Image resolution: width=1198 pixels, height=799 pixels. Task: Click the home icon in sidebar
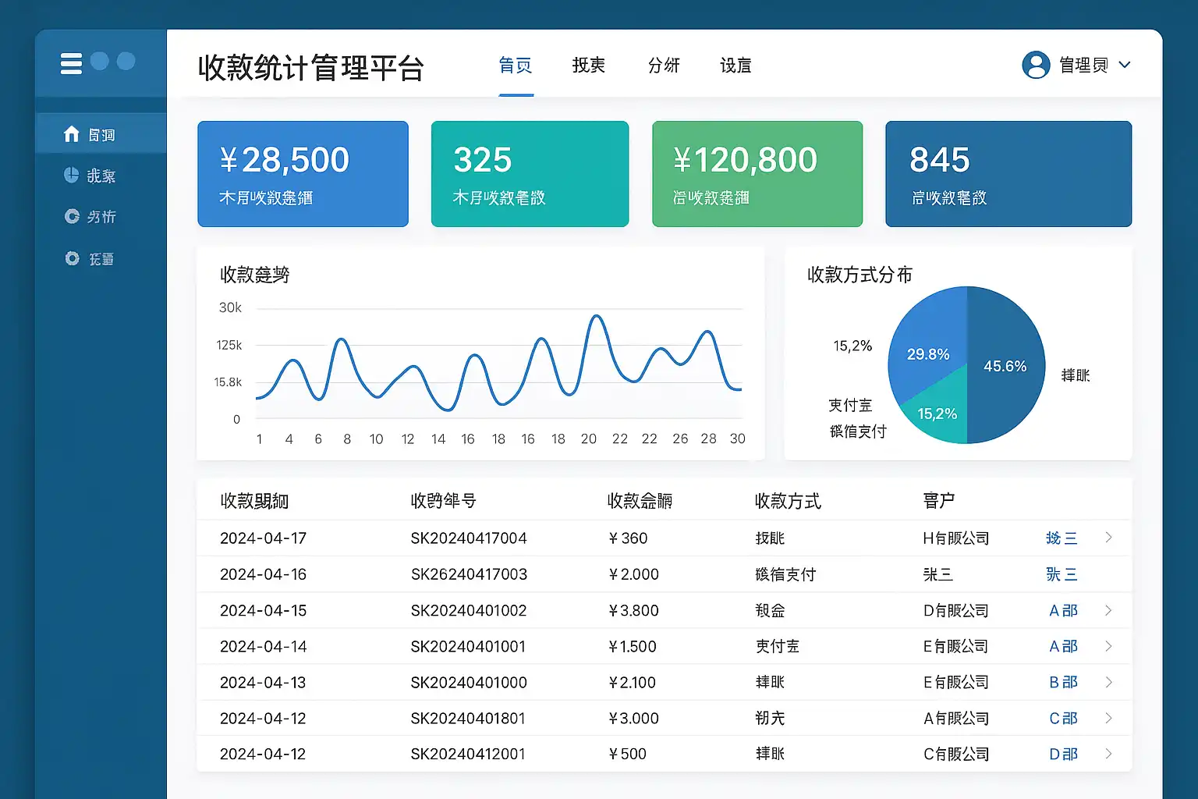72,134
